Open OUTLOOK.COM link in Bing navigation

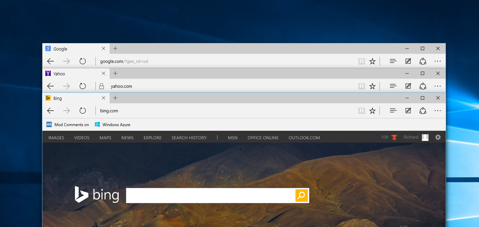[x=304, y=138]
